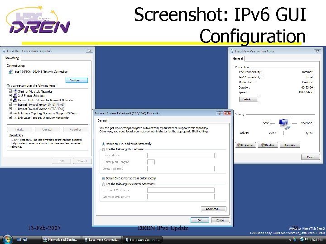Click the Disable button in Connection Status

(x=268, y=145)
